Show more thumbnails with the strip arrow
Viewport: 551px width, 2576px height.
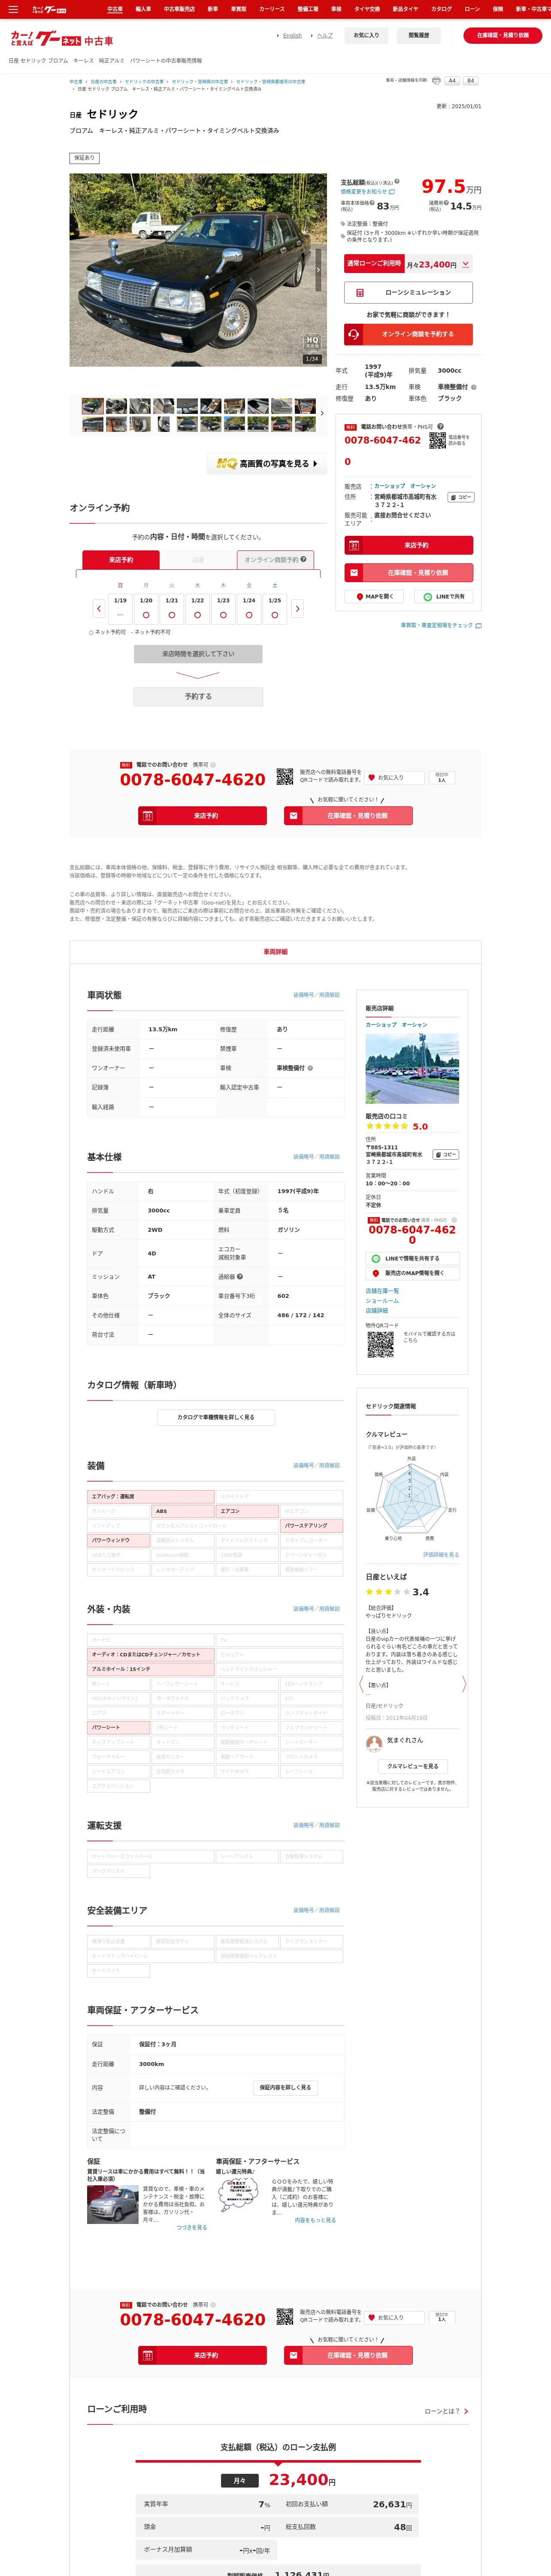(321, 413)
